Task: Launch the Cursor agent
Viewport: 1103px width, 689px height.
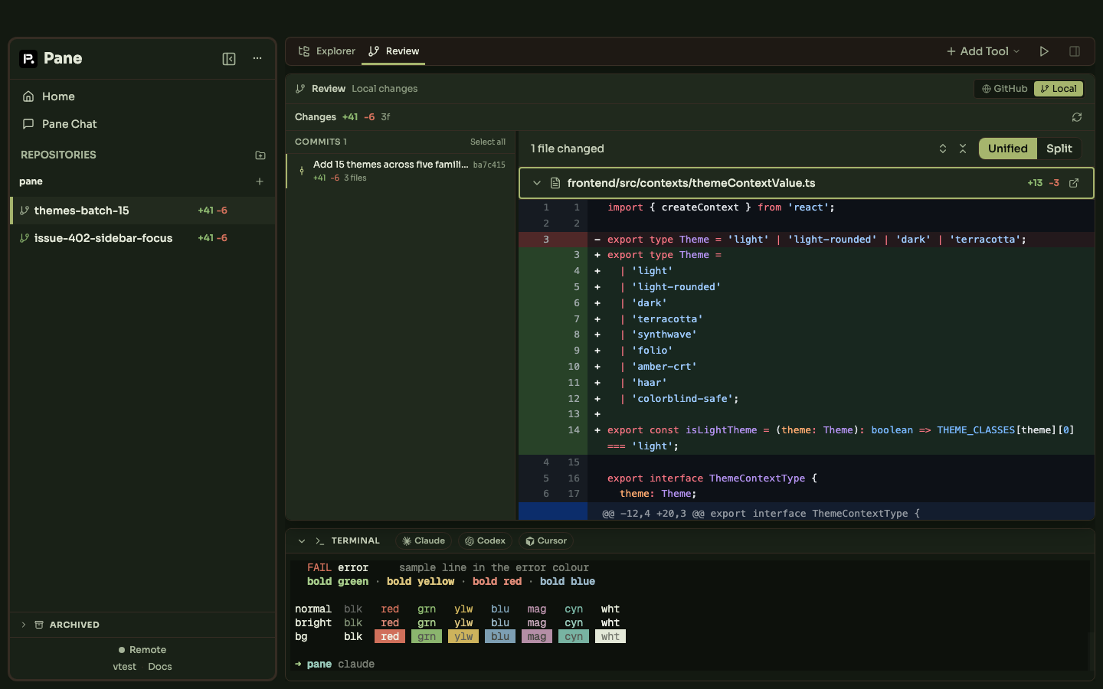Action: tap(546, 541)
